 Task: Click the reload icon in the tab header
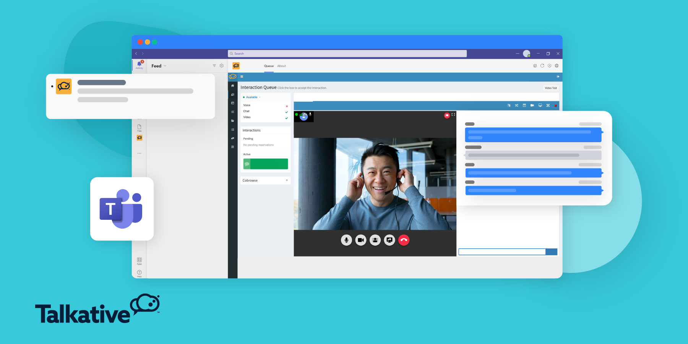tap(542, 66)
